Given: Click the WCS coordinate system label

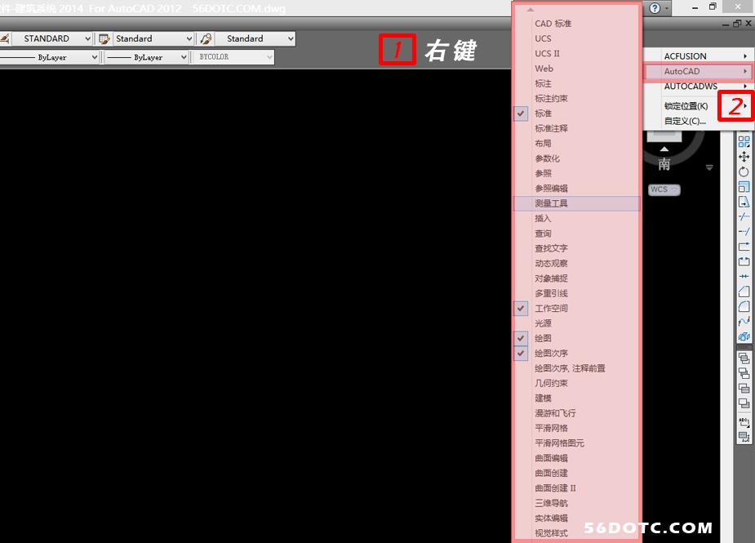Looking at the screenshot, I should click(660, 189).
